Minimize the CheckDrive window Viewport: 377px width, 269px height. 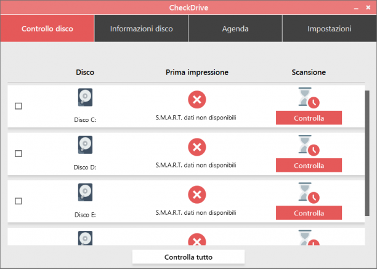click(356, 7)
